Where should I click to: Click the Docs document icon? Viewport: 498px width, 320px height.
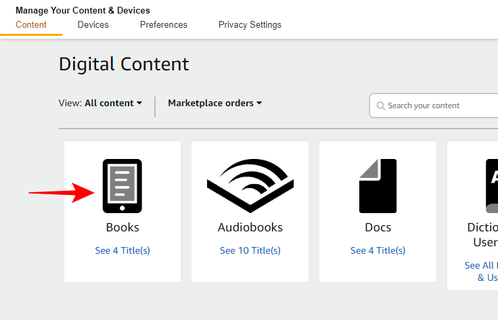tap(378, 186)
